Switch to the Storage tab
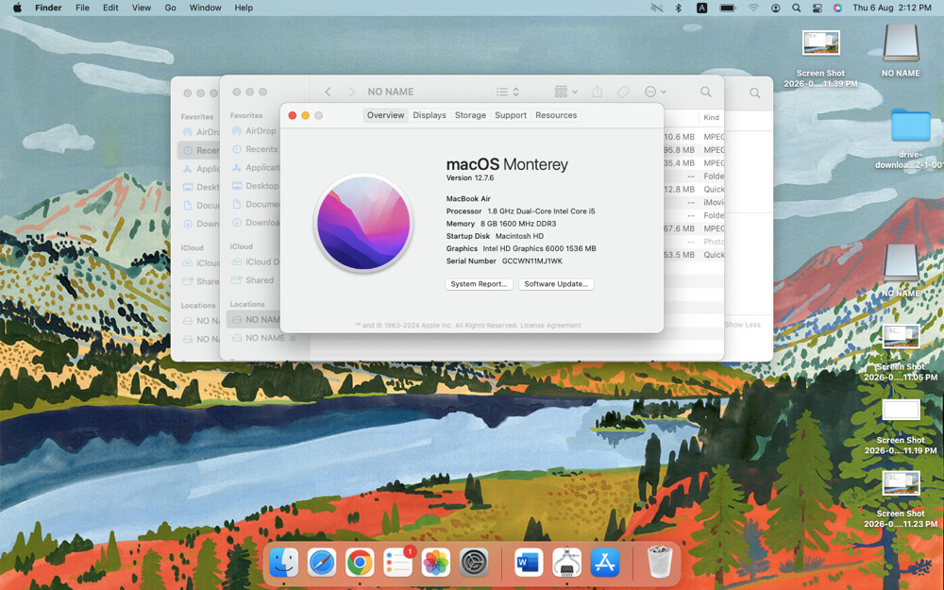Viewport: 944px width, 590px height. (470, 115)
